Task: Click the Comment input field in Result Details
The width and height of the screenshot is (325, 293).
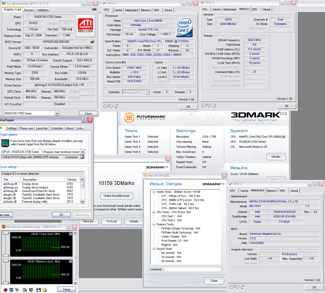Action: point(192,269)
